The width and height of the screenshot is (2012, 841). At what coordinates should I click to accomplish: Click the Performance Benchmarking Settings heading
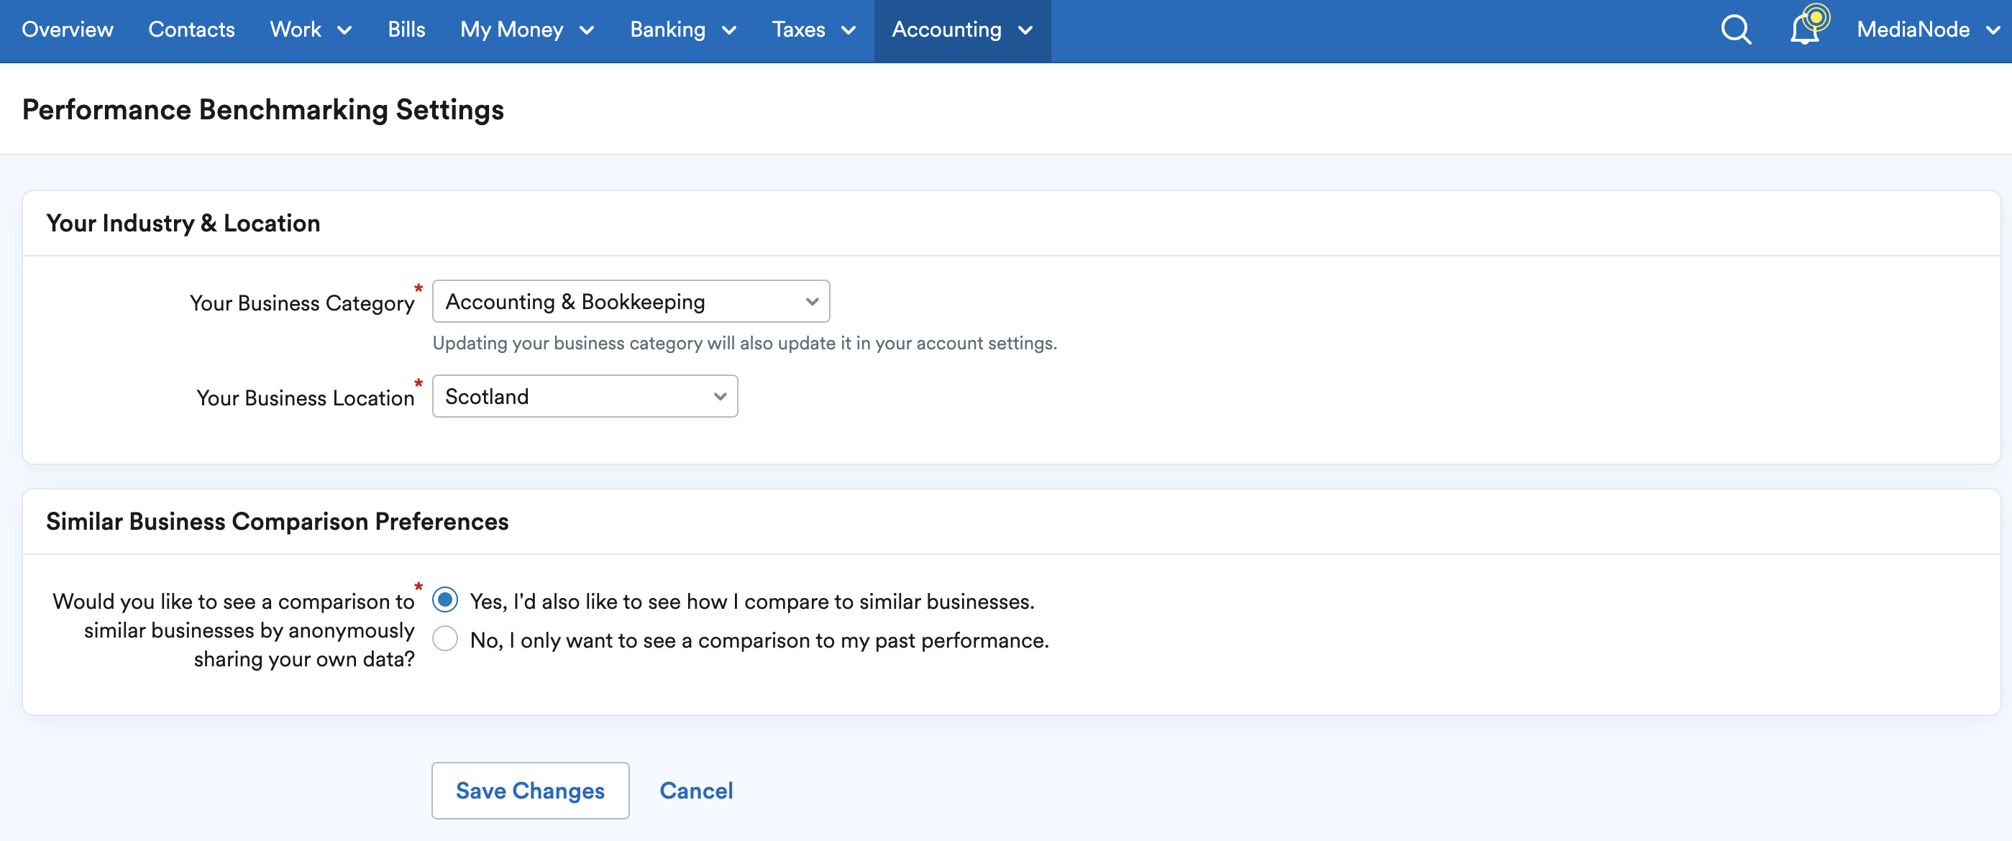coord(263,109)
